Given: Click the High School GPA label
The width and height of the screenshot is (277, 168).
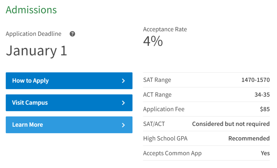Looking at the screenshot, I should 165,139.
